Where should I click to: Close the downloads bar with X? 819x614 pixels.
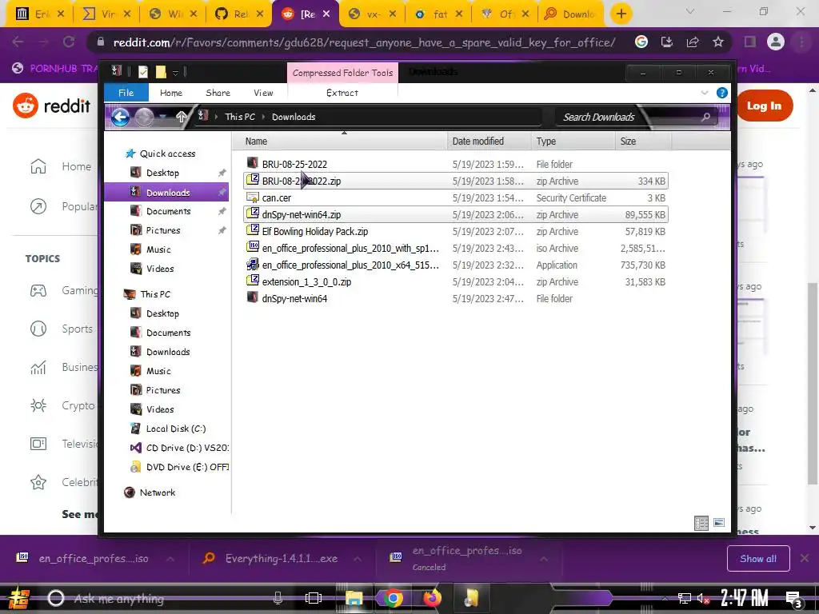click(x=805, y=559)
